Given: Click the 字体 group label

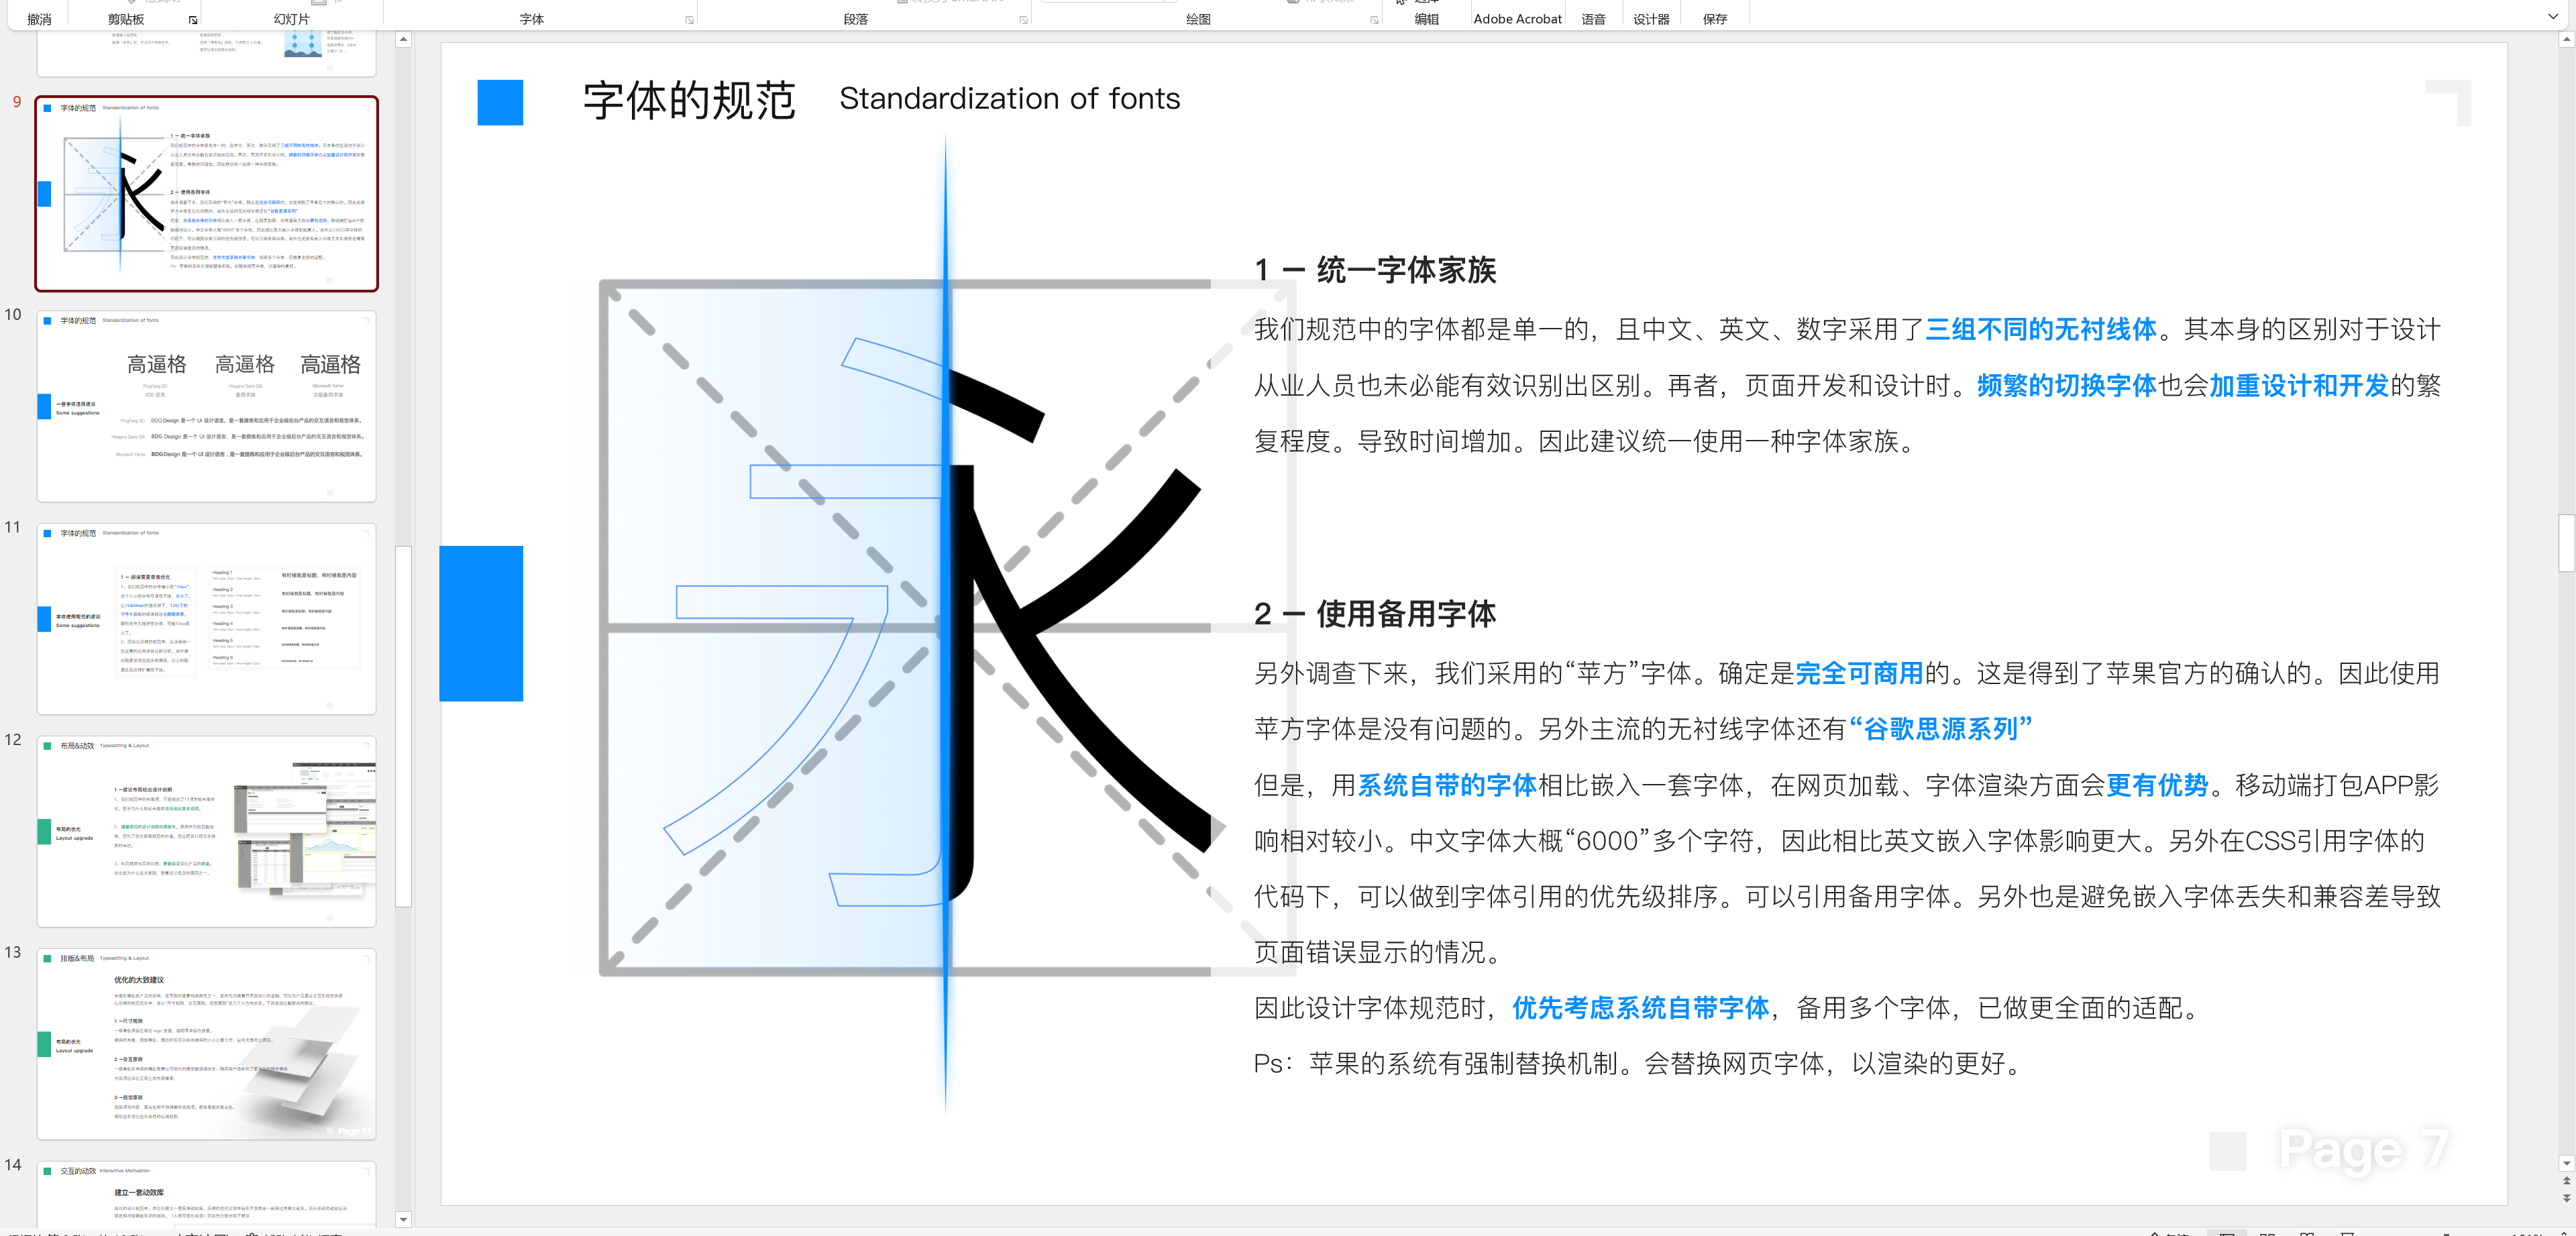Looking at the screenshot, I should point(532,19).
